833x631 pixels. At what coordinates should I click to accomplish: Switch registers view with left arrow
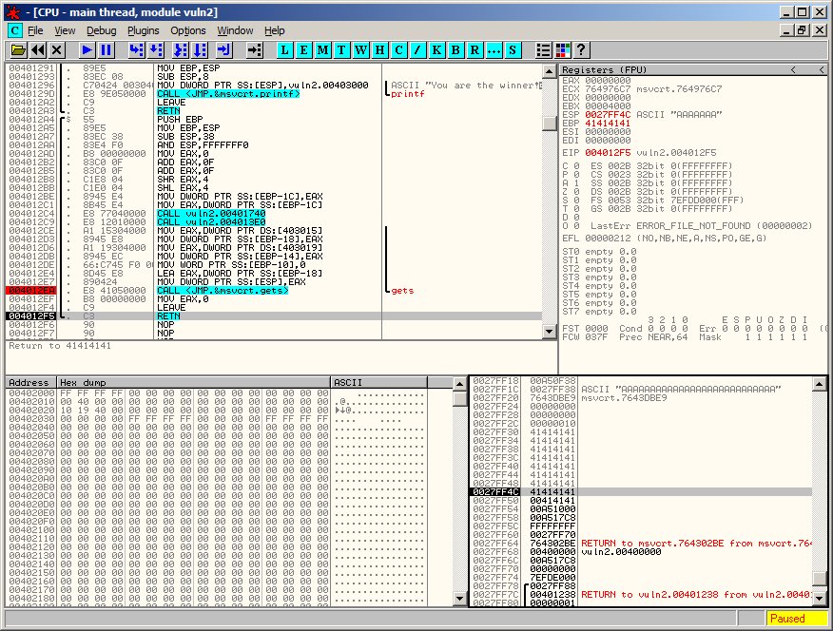pyautogui.click(x=793, y=70)
